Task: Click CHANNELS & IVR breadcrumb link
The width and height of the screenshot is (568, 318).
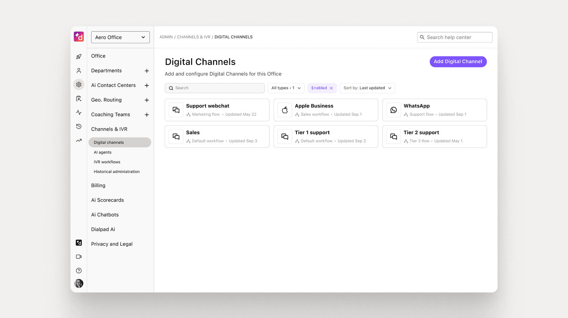Action: coord(194,37)
